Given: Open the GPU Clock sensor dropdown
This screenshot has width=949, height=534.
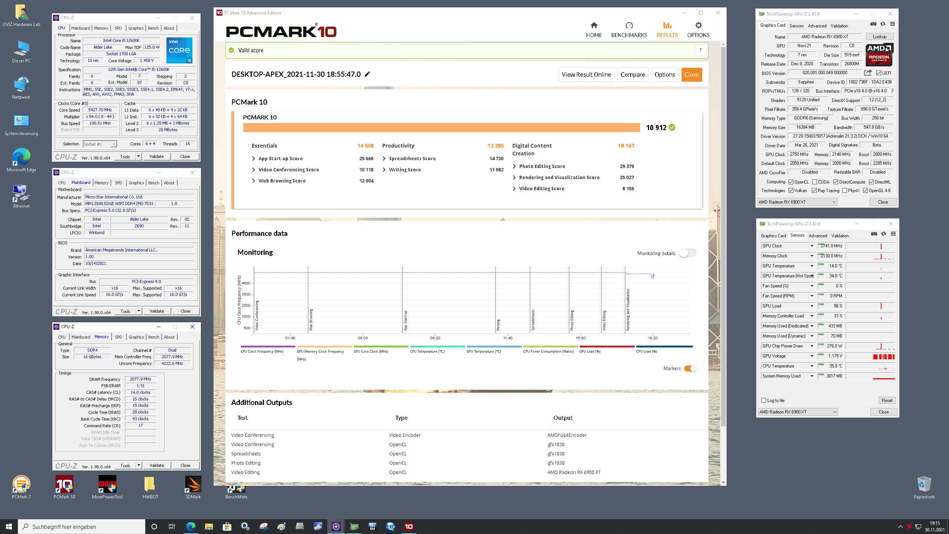Looking at the screenshot, I should (812, 246).
